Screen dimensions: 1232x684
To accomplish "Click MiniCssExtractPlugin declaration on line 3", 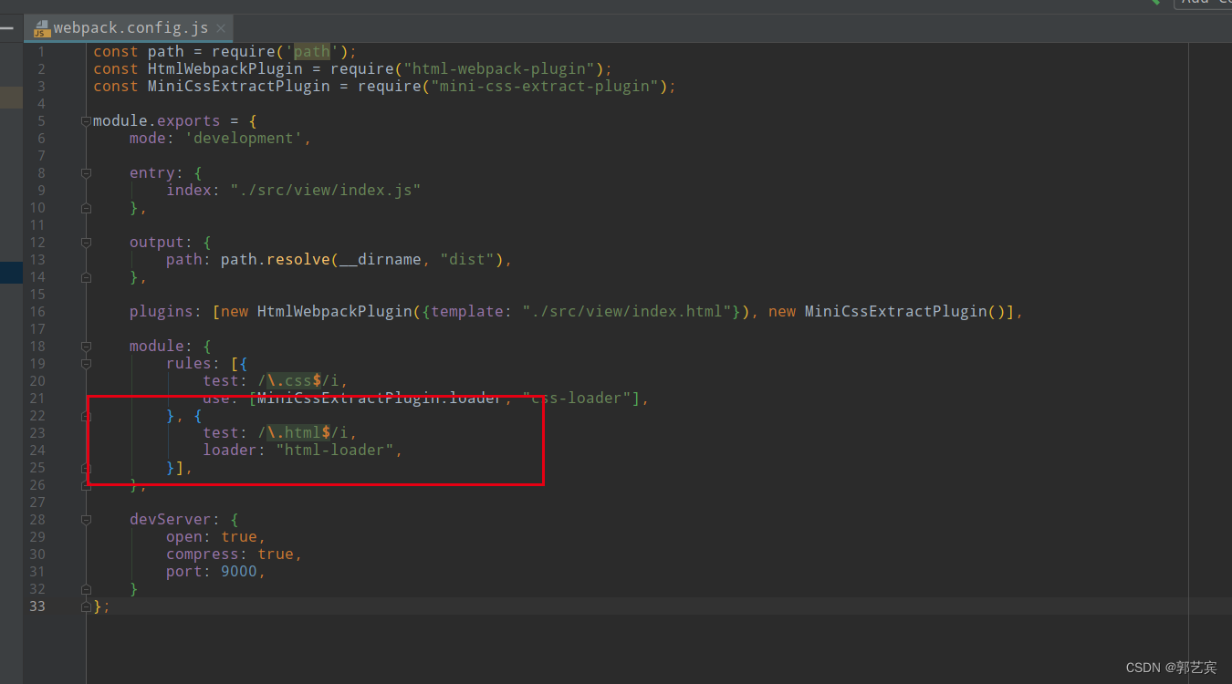I will [x=238, y=87].
